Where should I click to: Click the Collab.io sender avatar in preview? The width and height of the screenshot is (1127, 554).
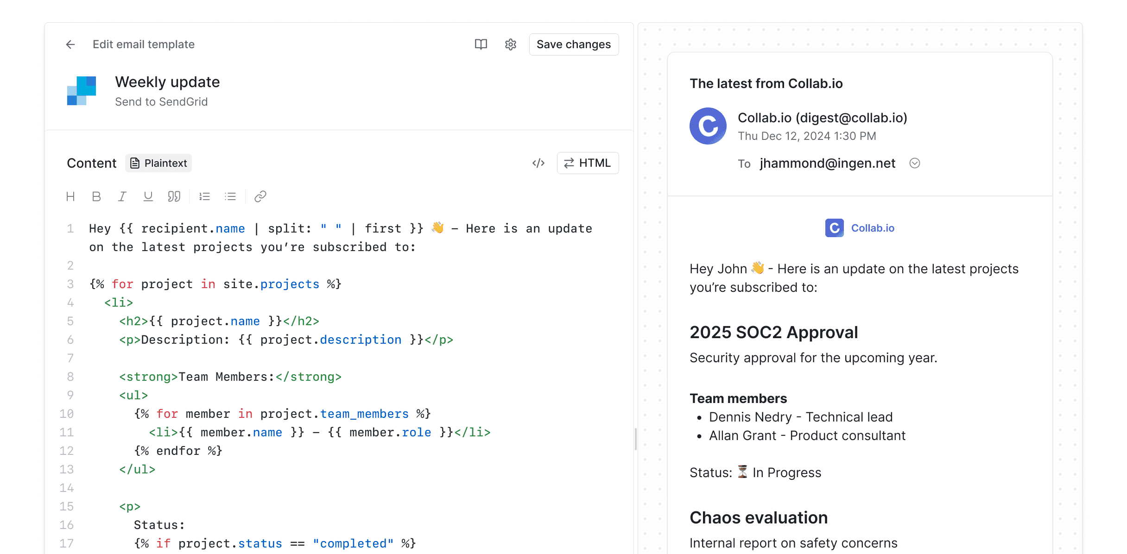click(x=708, y=126)
